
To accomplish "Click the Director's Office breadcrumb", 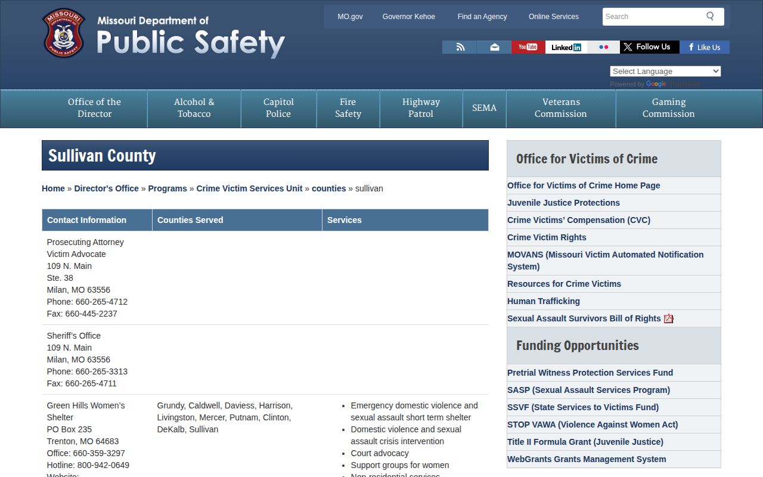I will pyautogui.click(x=106, y=188).
